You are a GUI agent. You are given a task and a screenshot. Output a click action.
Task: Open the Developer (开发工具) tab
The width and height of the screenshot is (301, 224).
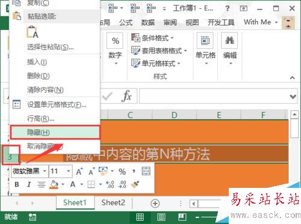point(221,22)
